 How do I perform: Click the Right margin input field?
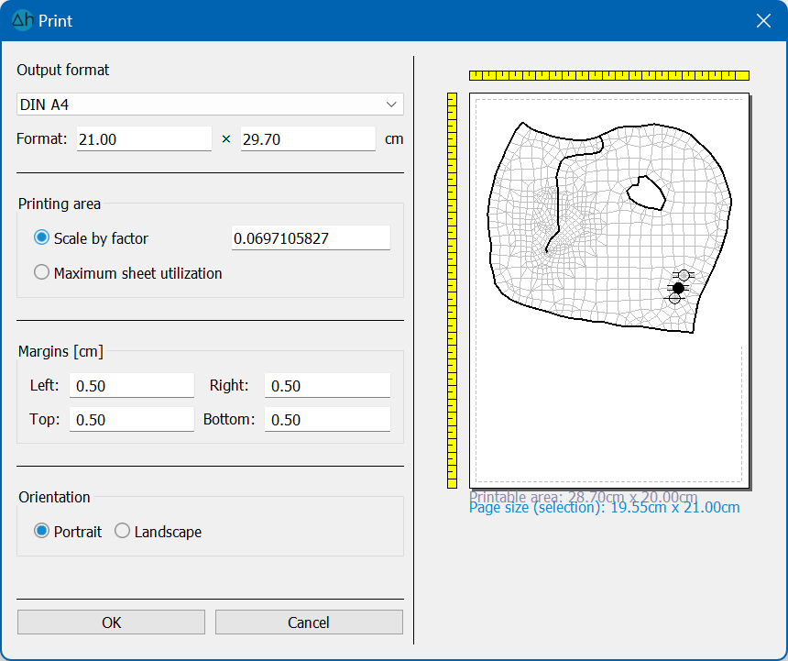327,386
